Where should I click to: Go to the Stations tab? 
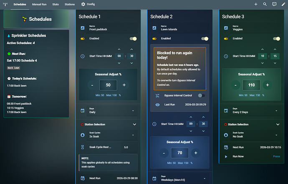70,4
